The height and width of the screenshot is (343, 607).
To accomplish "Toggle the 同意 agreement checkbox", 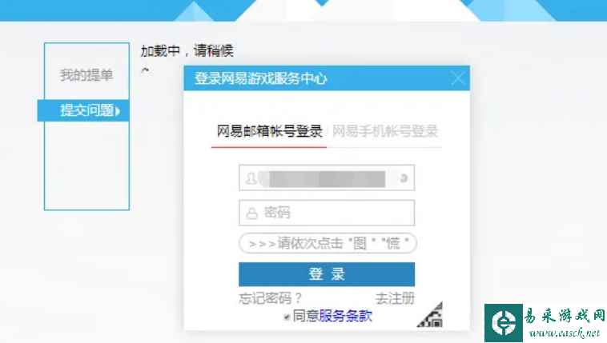I will [287, 317].
